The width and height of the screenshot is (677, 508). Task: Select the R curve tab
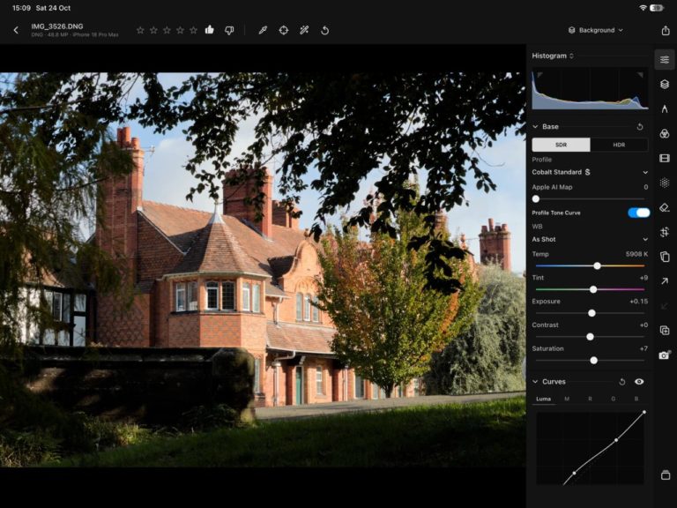(x=591, y=399)
